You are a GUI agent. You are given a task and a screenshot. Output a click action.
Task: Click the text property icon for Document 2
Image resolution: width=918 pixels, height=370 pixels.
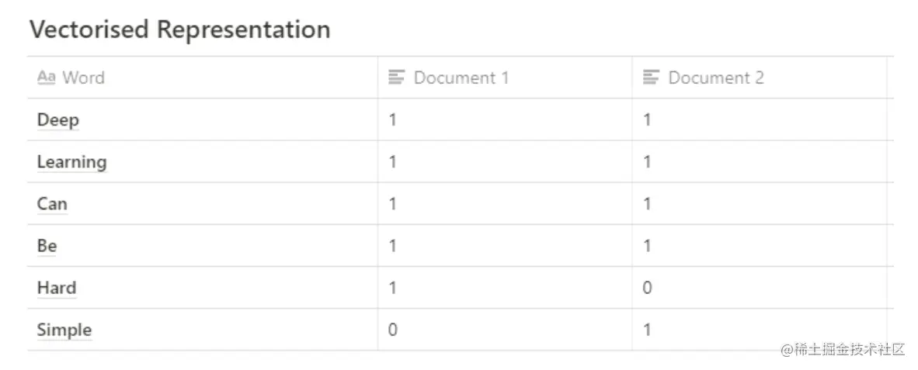click(651, 77)
